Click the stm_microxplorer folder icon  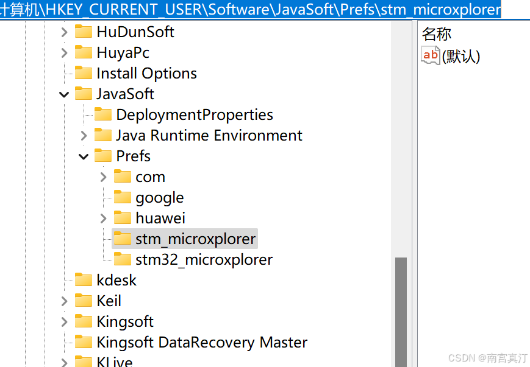point(123,238)
